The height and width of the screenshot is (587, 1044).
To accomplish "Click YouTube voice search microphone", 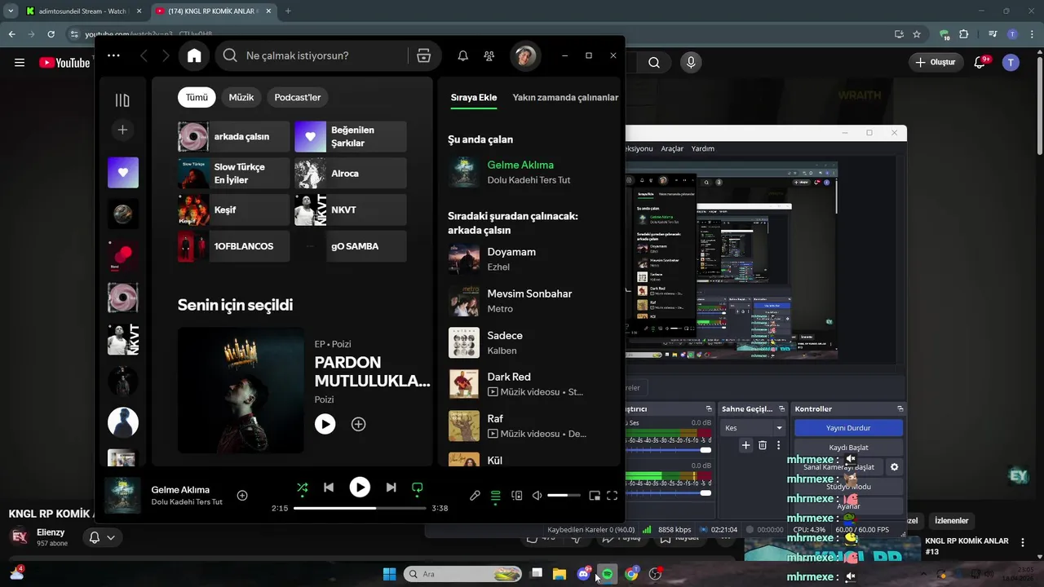I will pos(691,62).
